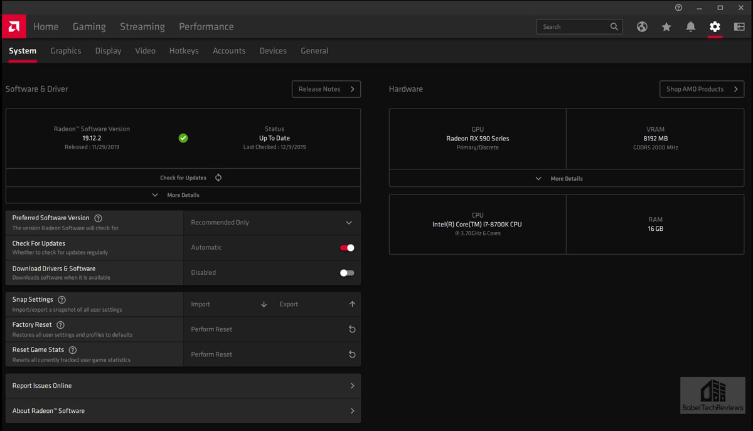Click Reset Game Stats reset icon

coord(352,354)
